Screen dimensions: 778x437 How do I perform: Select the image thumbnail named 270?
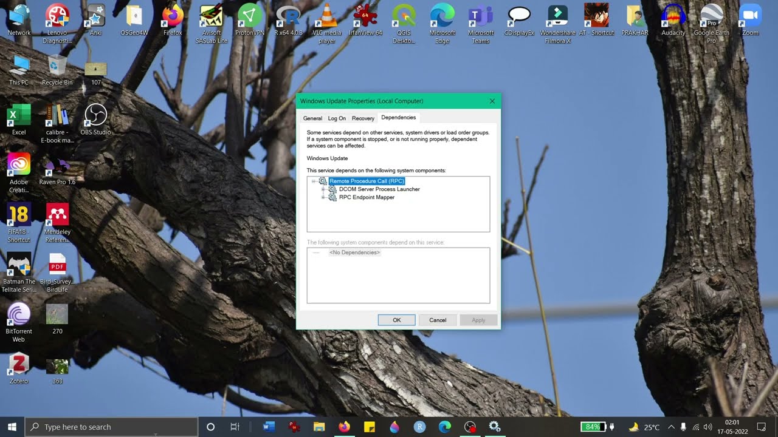click(x=57, y=319)
